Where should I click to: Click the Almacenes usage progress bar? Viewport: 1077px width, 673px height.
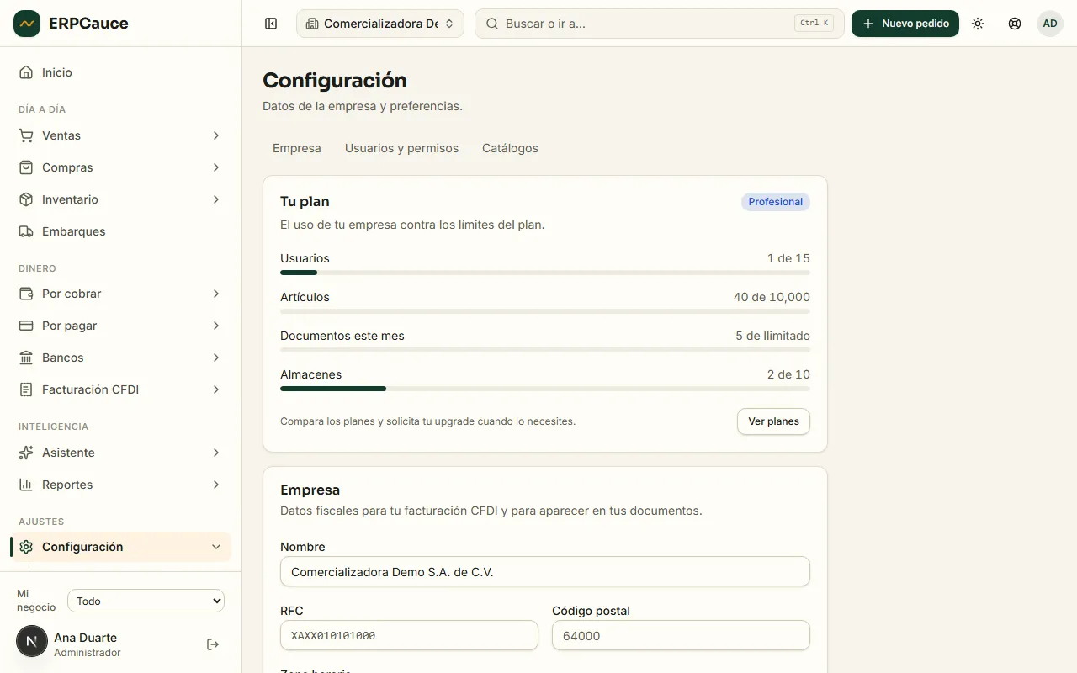(545, 389)
